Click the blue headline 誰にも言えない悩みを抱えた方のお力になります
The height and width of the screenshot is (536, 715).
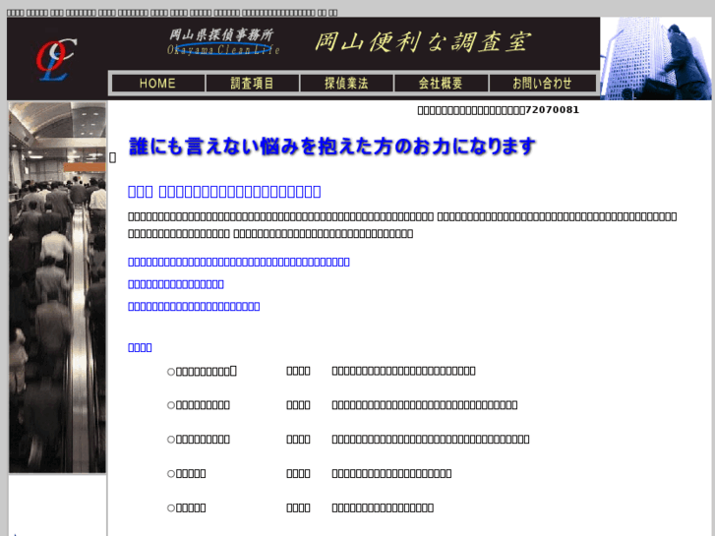point(332,147)
